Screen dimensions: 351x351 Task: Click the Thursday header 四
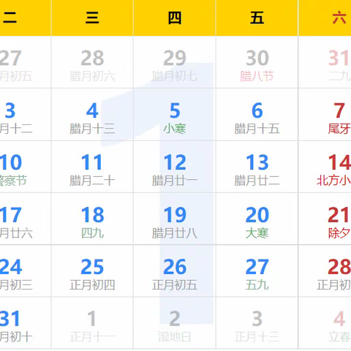pyautogui.click(x=175, y=18)
